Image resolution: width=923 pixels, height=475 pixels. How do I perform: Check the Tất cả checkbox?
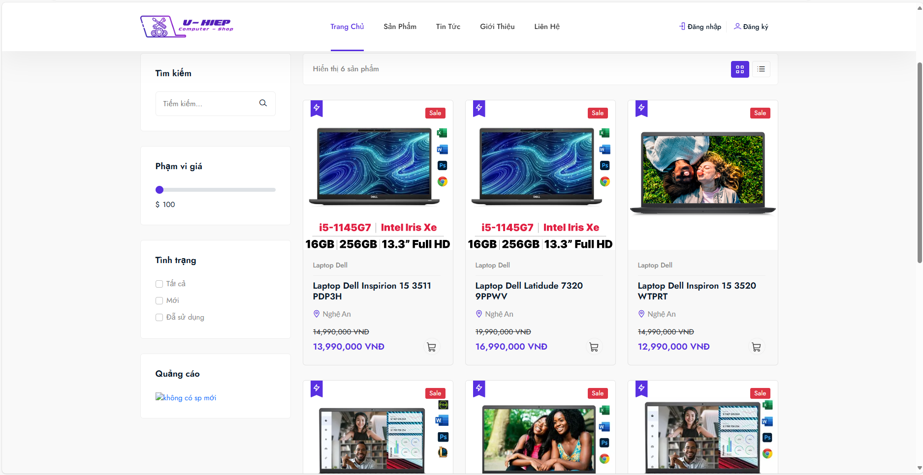(x=159, y=284)
